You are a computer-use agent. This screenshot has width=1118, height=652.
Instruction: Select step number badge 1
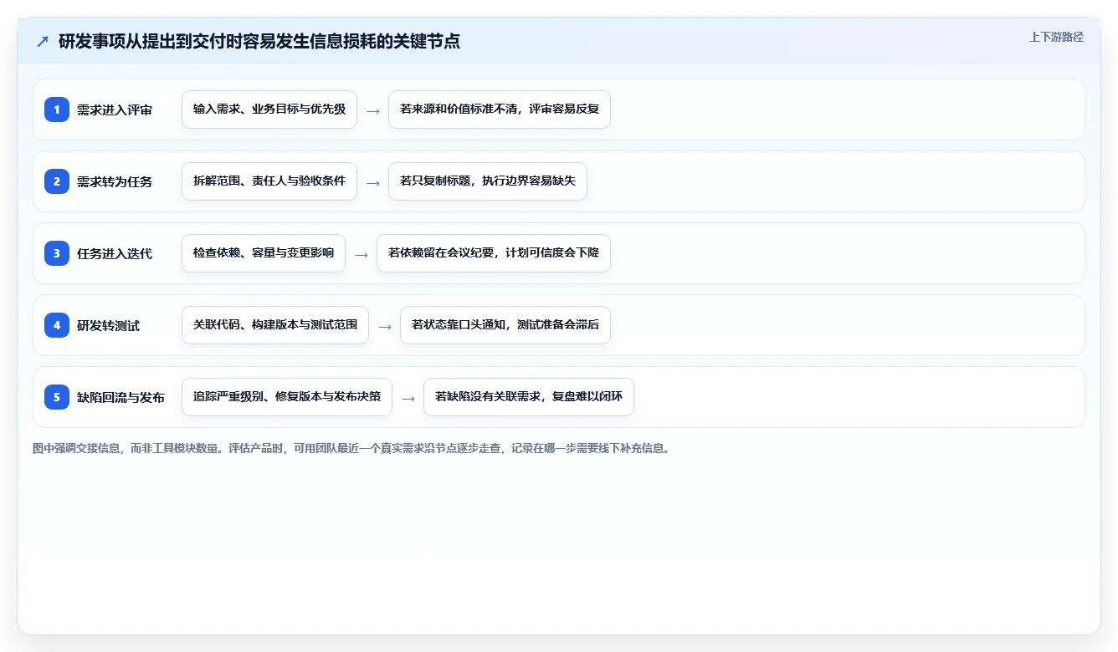click(57, 110)
